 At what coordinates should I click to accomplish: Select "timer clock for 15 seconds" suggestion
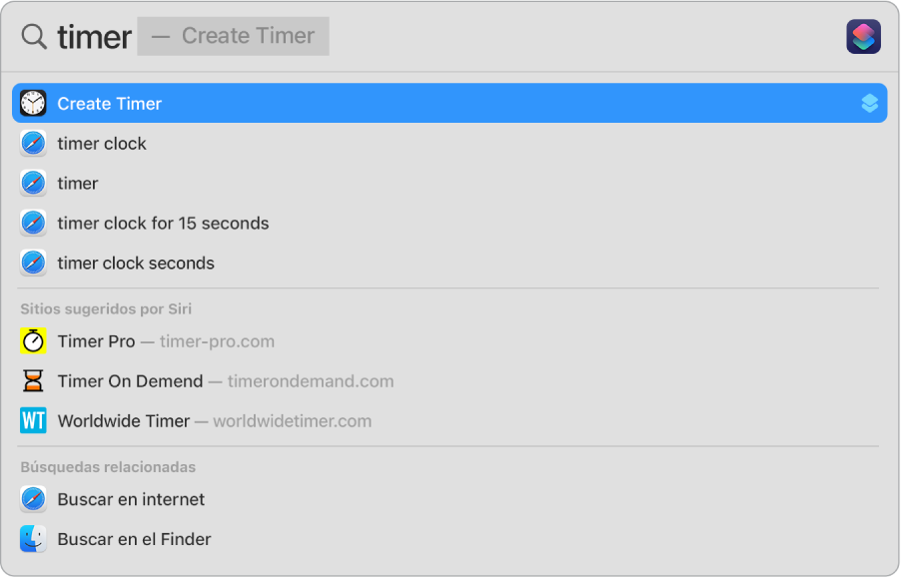[163, 223]
